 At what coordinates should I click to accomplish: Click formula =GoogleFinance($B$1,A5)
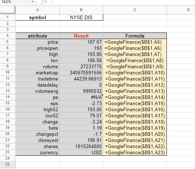(x=135, y=42)
